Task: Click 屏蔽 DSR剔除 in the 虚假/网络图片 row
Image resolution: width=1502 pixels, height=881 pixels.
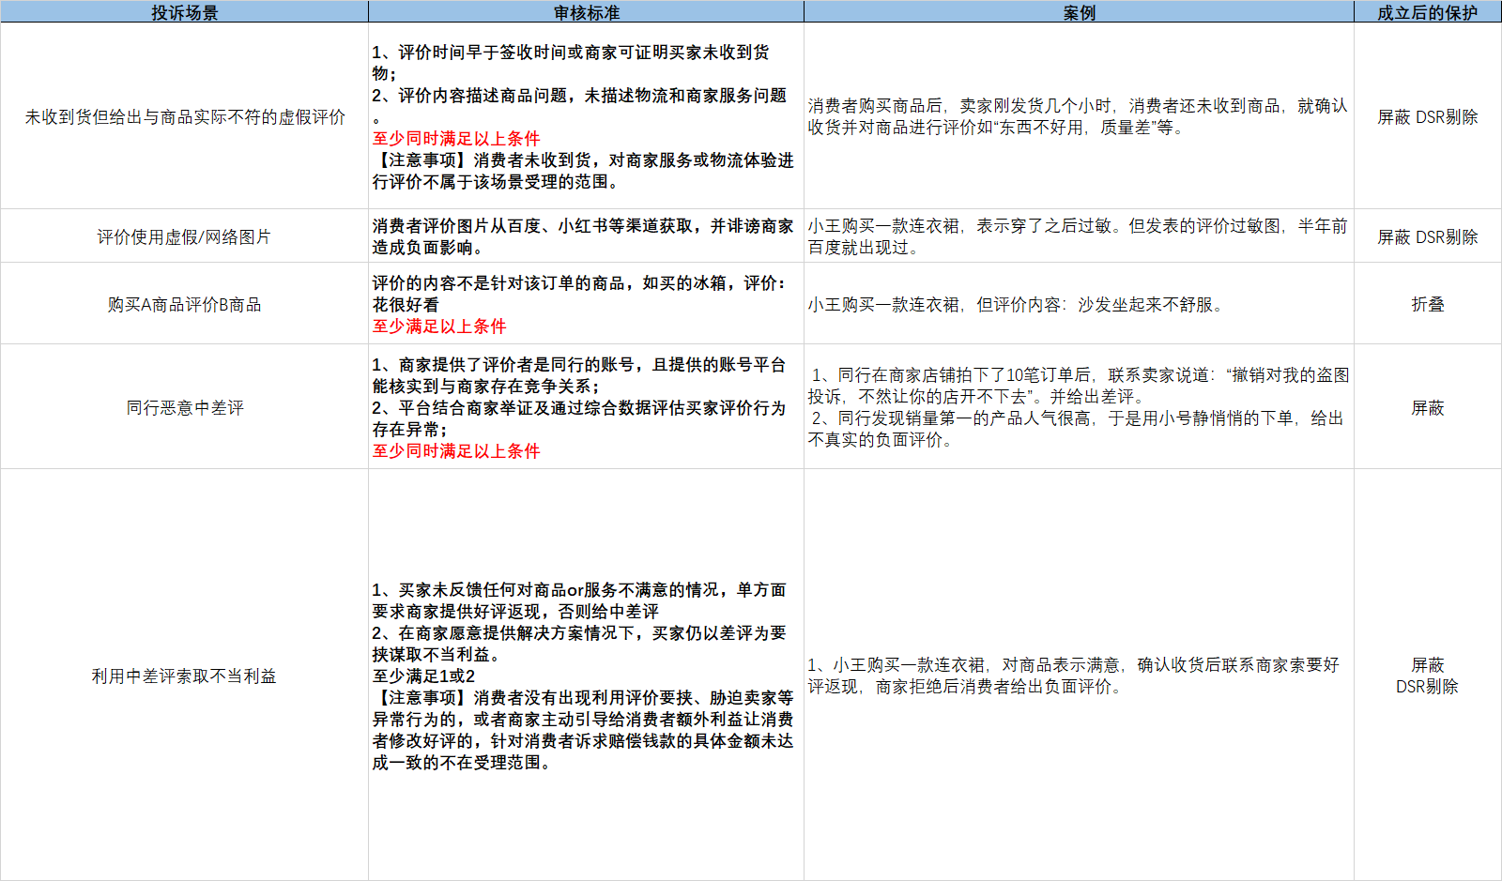Action: click(x=1428, y=236)
